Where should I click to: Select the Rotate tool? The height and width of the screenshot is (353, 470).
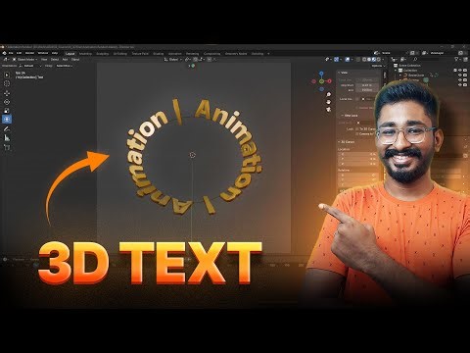point(7,102)
